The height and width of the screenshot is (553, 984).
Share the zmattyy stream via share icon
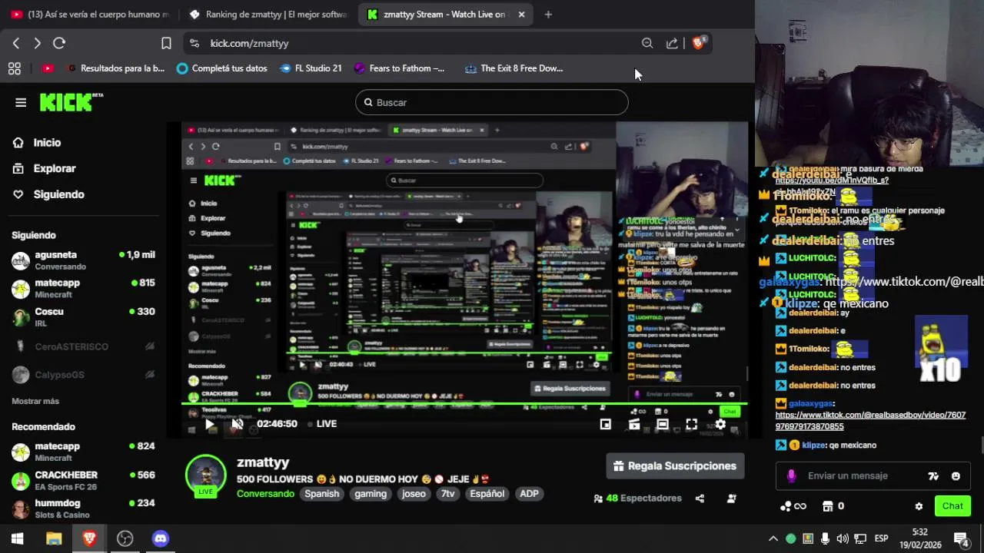(x=700, y=498)
